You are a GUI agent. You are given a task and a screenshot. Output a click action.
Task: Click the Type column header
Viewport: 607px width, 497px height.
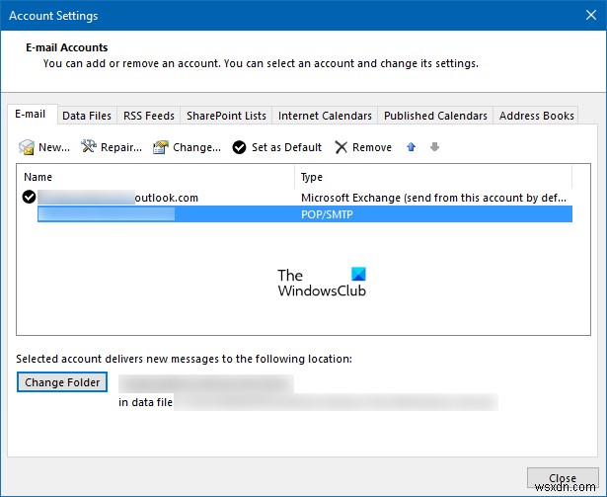pos(433,177)
